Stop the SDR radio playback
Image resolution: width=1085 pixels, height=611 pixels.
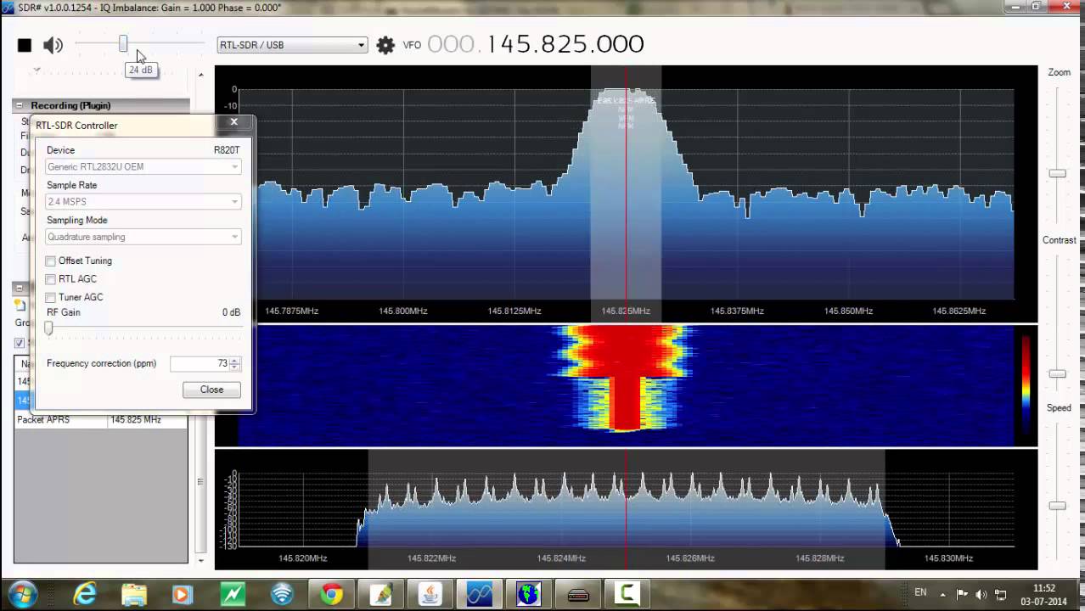(25, 45)
